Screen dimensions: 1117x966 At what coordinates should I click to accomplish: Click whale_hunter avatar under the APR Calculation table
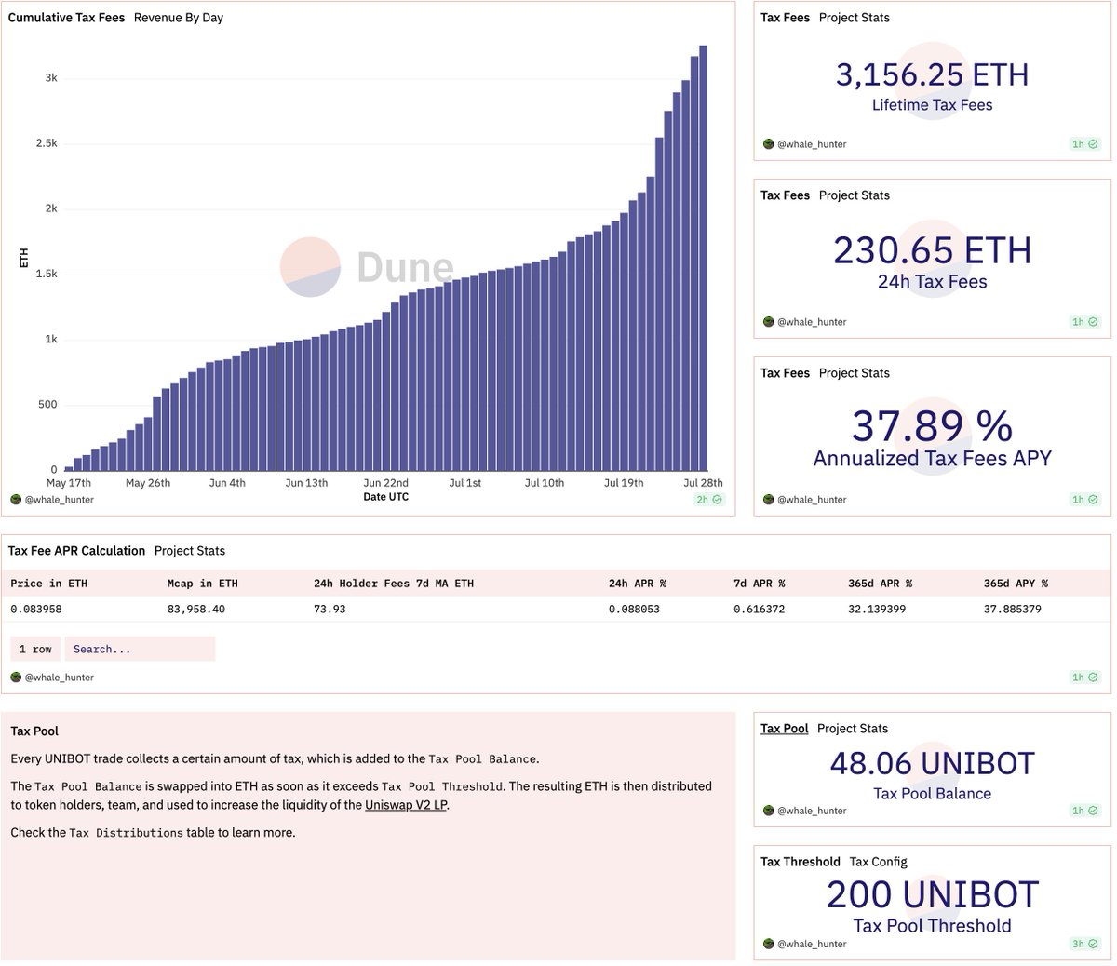pos(15,678)
